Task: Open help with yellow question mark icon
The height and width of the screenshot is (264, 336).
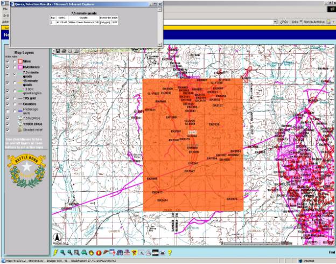Action: tap(170, 252)
